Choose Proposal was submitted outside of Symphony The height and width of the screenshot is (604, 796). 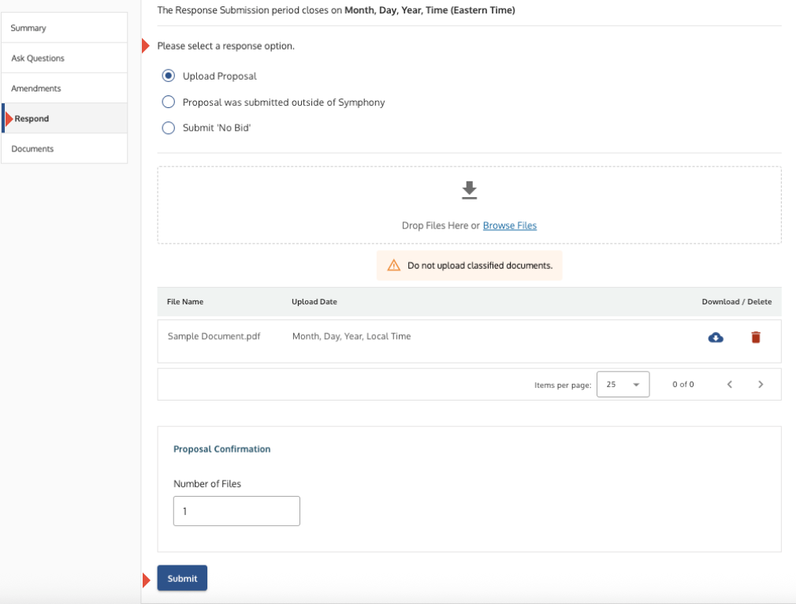pyautogui.click(x=168, y=101)
